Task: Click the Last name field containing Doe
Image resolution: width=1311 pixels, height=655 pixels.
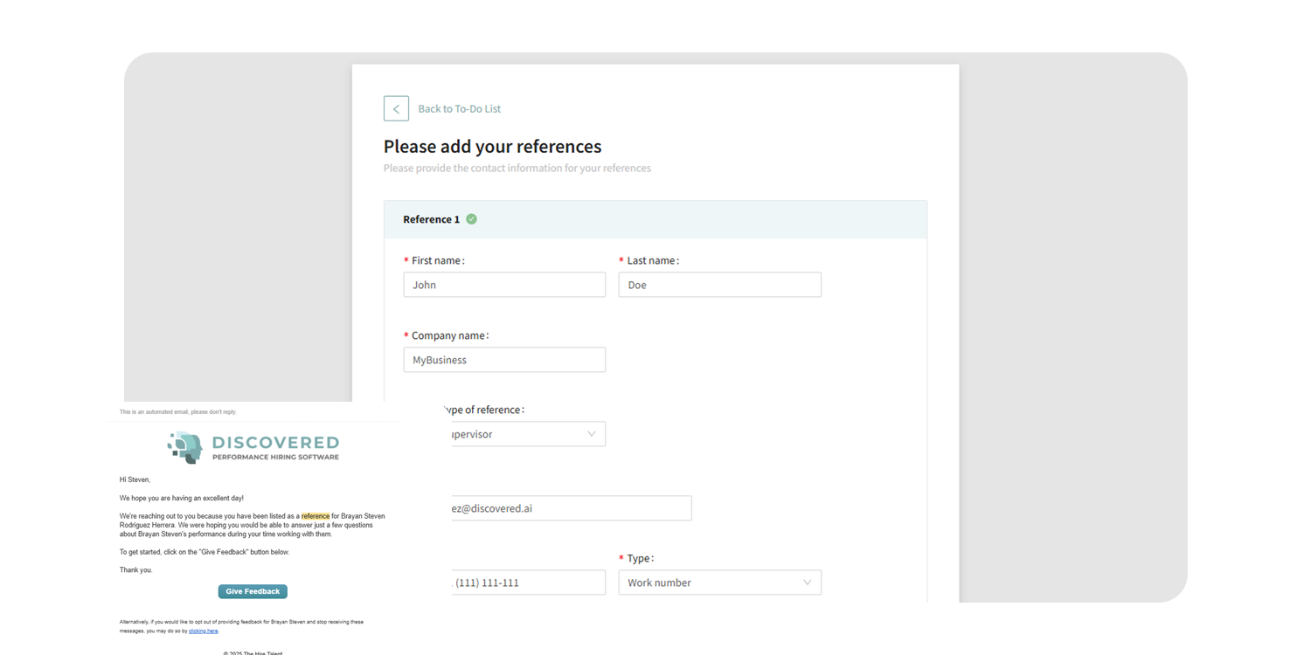Action: [718, 285]
